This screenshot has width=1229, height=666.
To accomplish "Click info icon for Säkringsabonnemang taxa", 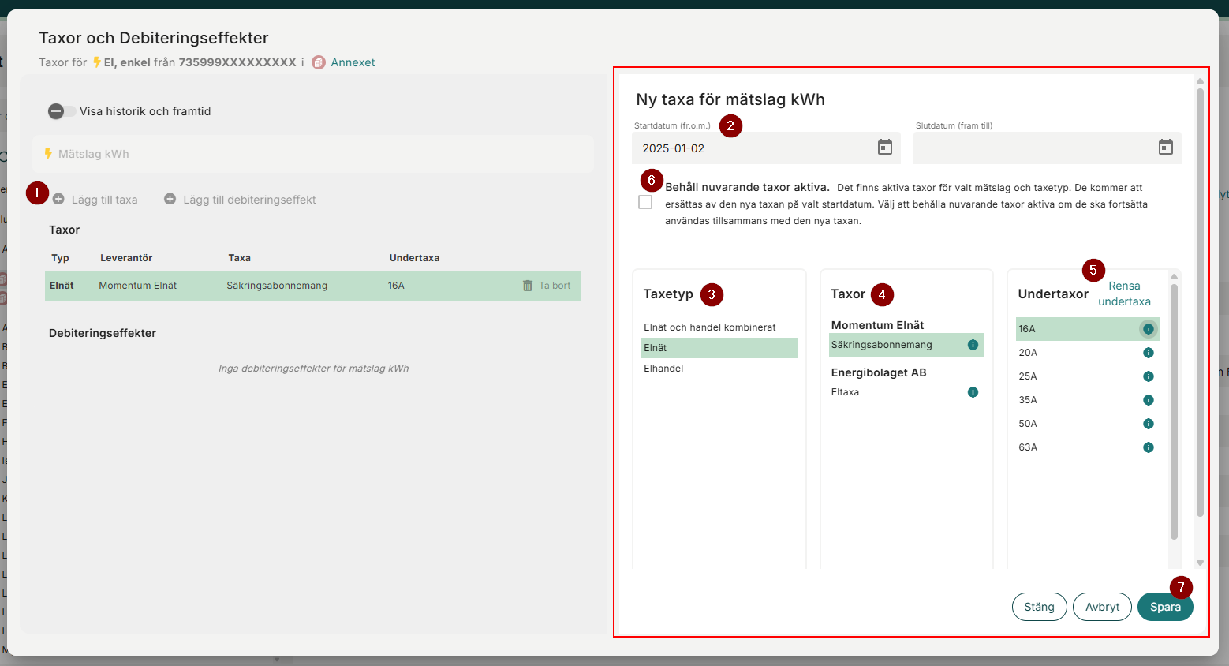I will (973, 345).
